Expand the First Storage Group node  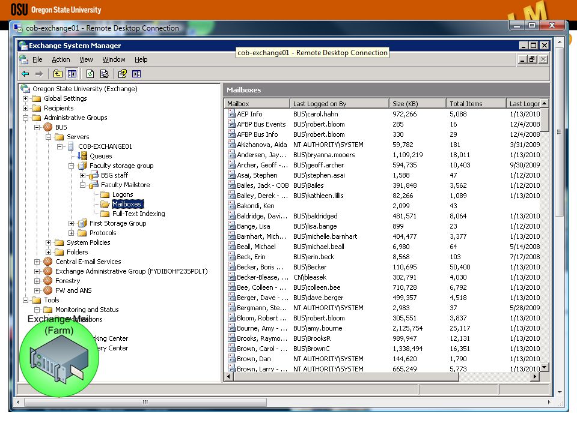[71, 223]
